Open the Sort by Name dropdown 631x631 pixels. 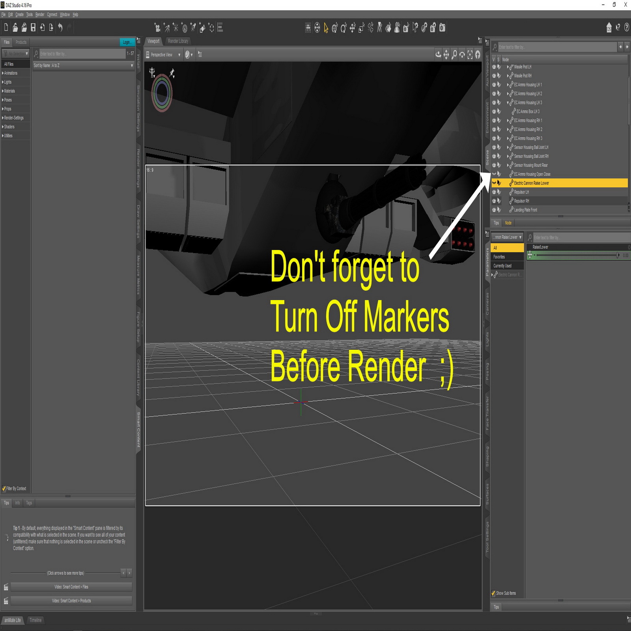(x=83, y=65)
